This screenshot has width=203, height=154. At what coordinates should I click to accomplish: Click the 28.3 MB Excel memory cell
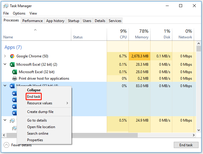coord(140,65)
